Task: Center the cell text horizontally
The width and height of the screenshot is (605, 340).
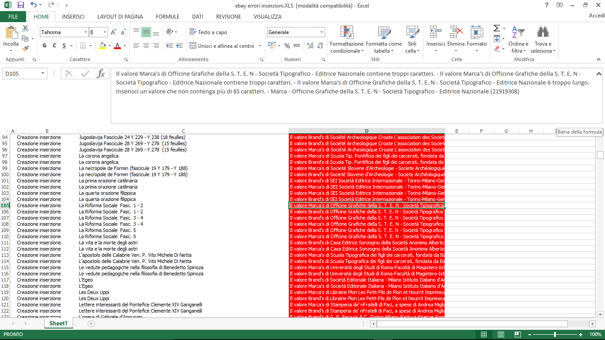Action: pos(146,46)
